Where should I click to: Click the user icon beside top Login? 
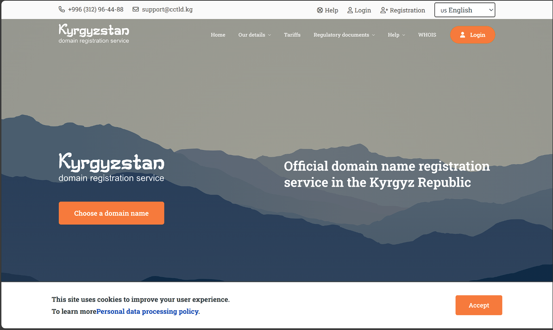coord(350,10)
